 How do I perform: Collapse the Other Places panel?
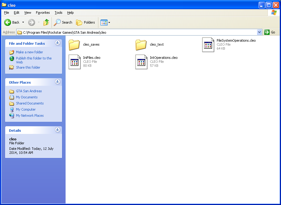[x=58, y=82]
